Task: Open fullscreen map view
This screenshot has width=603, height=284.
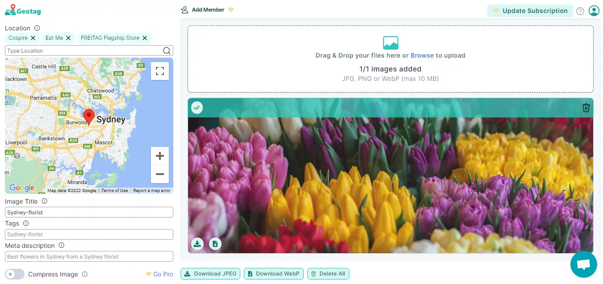Action: tap(160, 71)
